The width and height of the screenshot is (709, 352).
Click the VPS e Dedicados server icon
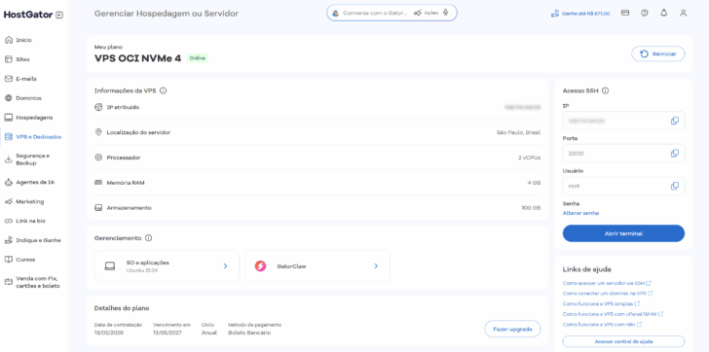coord(8,137)
